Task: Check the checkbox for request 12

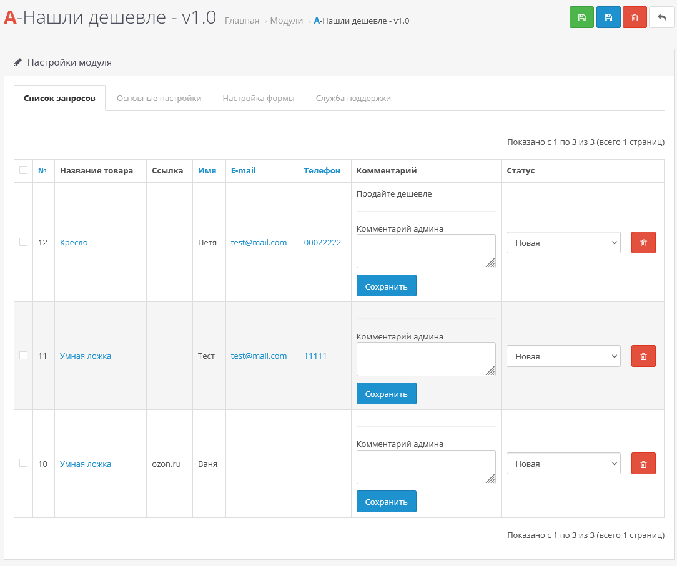Action: (24, 242)
